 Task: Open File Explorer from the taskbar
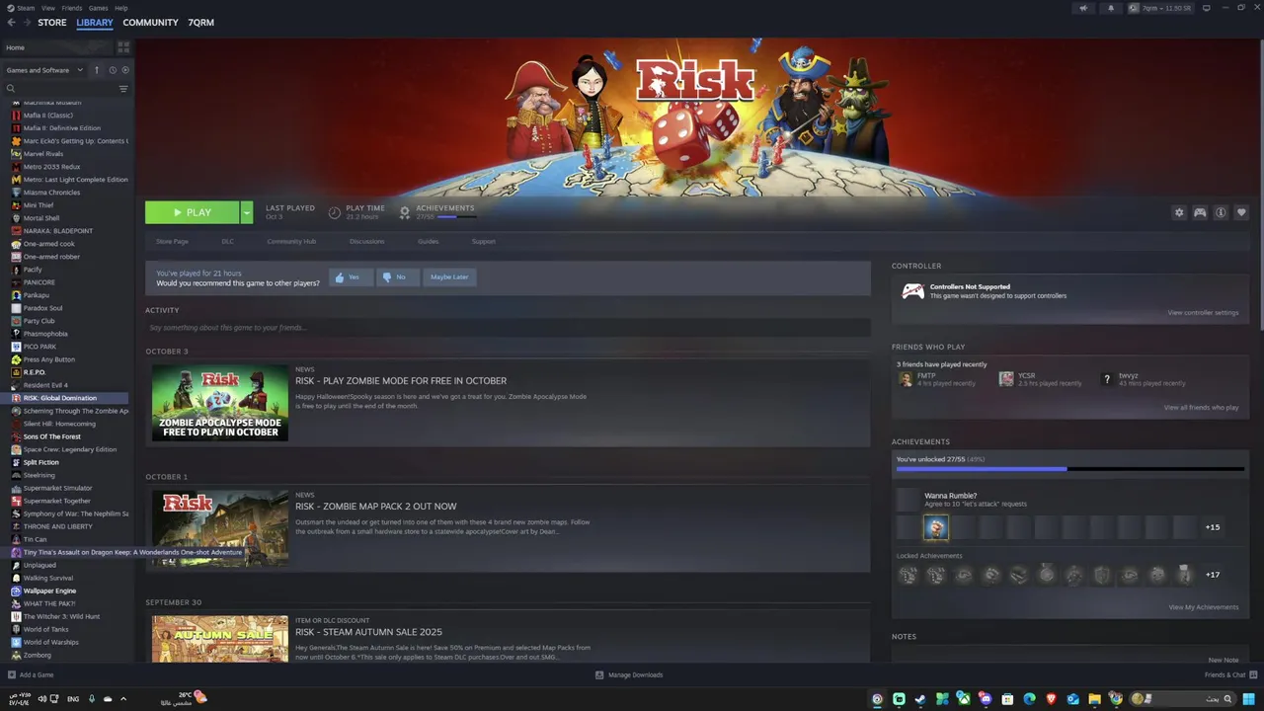[1094, 699]
